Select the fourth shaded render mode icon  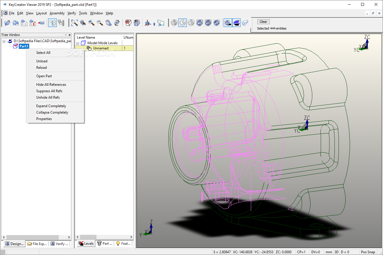200,23
